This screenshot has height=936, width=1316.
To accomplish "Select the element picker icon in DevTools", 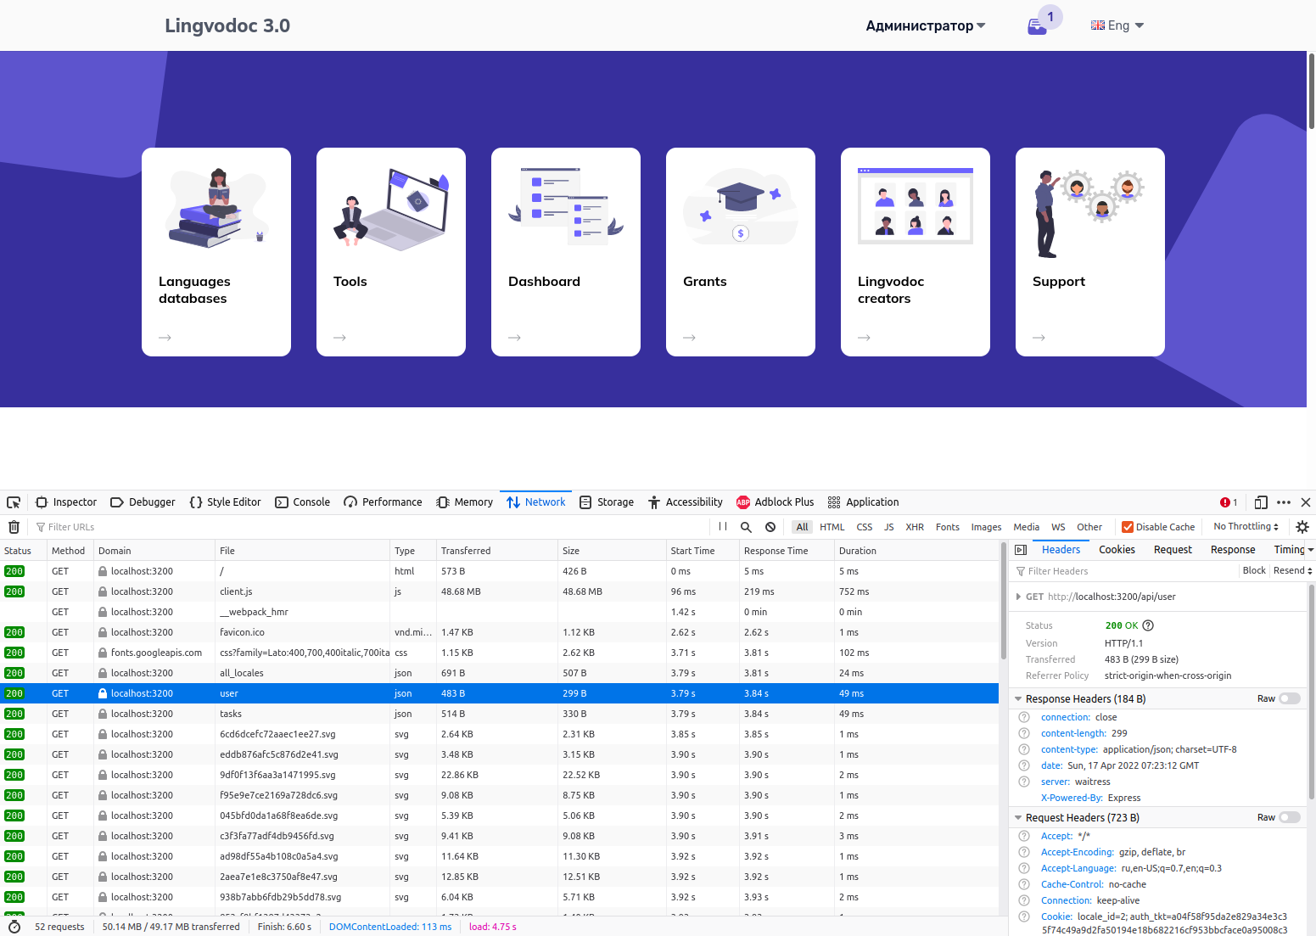I will (x=14, y=502).
